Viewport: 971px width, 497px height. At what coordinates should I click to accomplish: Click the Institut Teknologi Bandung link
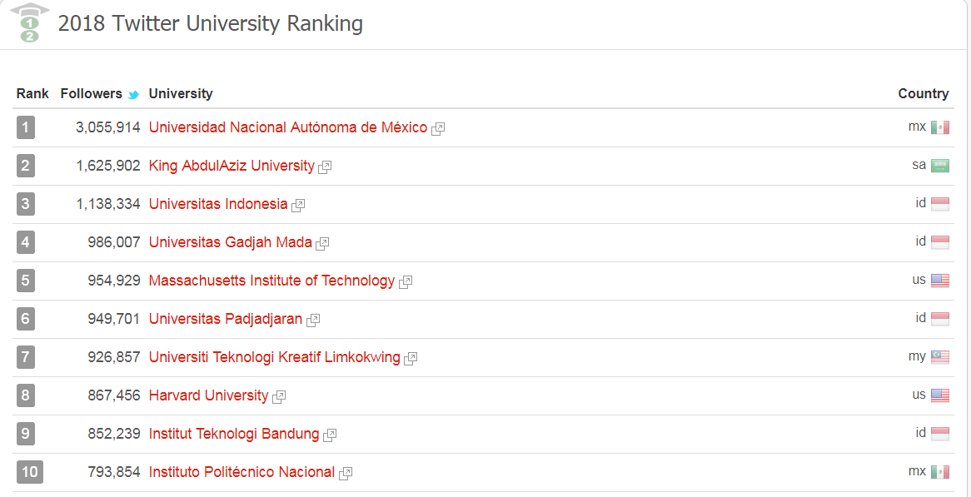click(x=233, y=434)
